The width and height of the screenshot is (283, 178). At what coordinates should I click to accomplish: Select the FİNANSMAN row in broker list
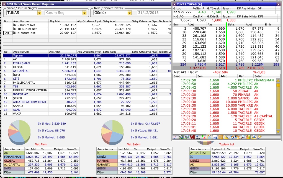click(87, 63)
